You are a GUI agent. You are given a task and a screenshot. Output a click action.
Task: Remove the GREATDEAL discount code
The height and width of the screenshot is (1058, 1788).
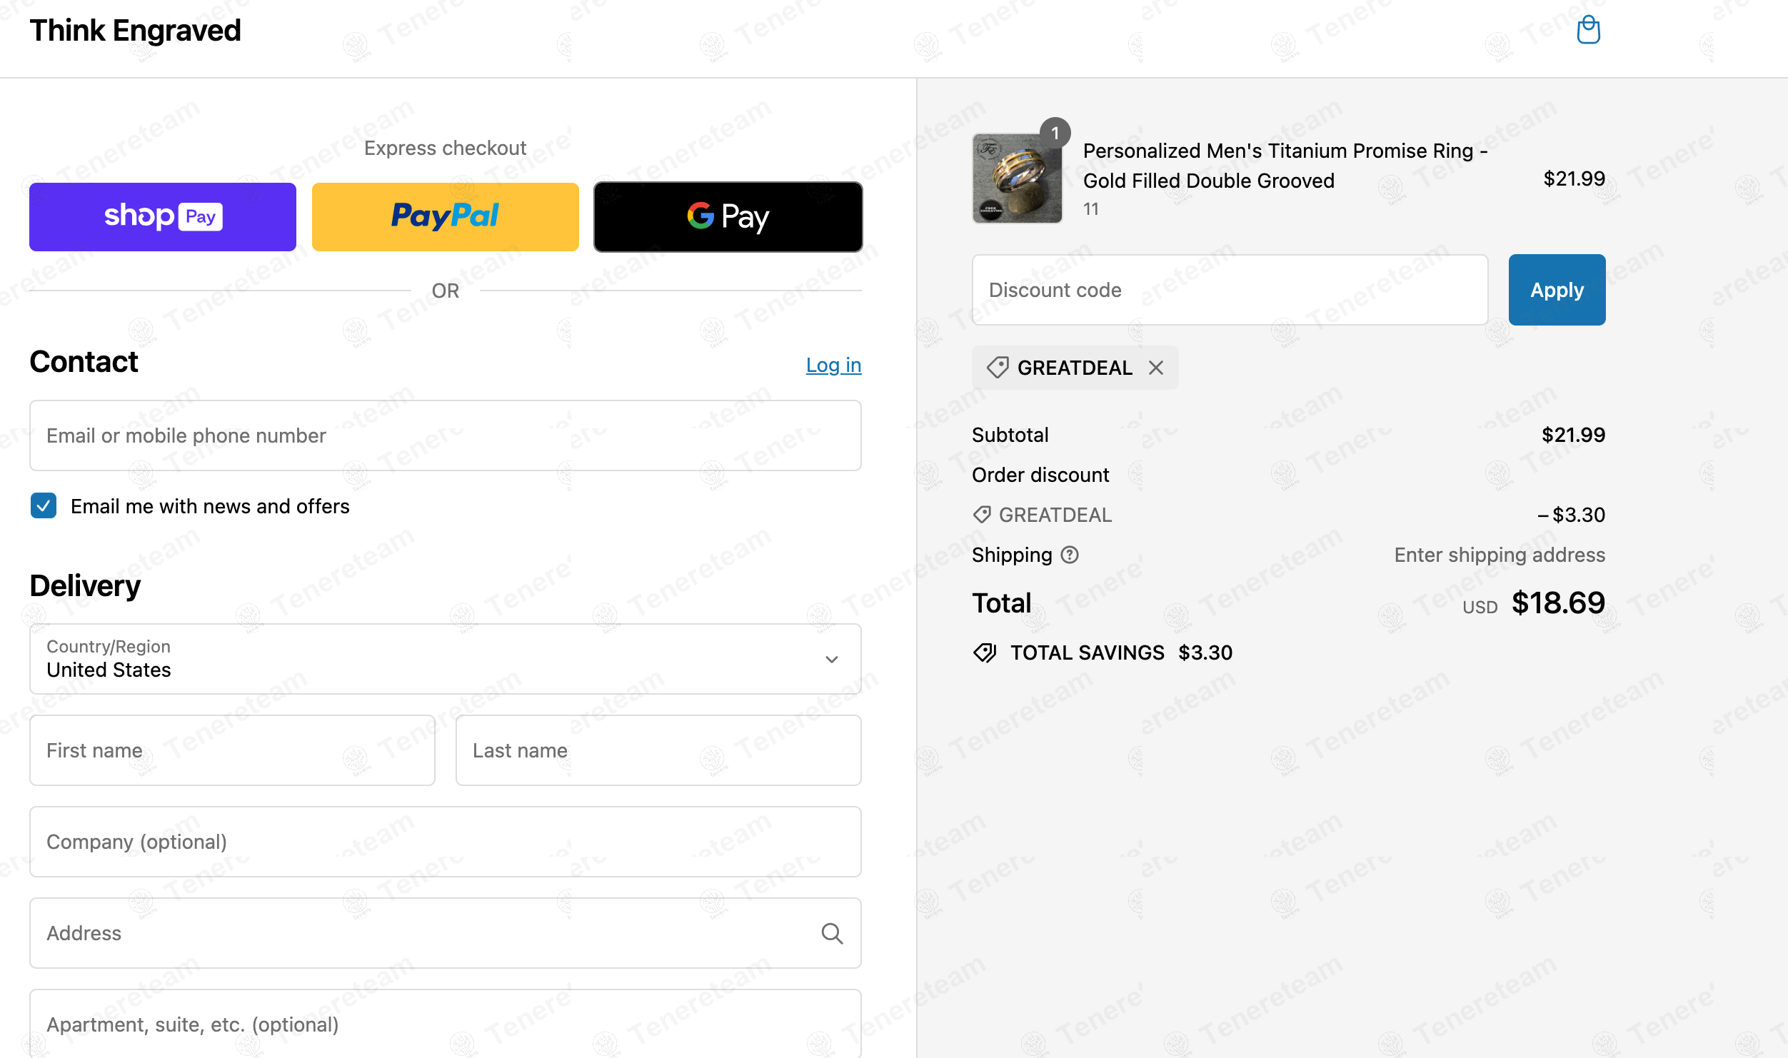[1156, 368]
